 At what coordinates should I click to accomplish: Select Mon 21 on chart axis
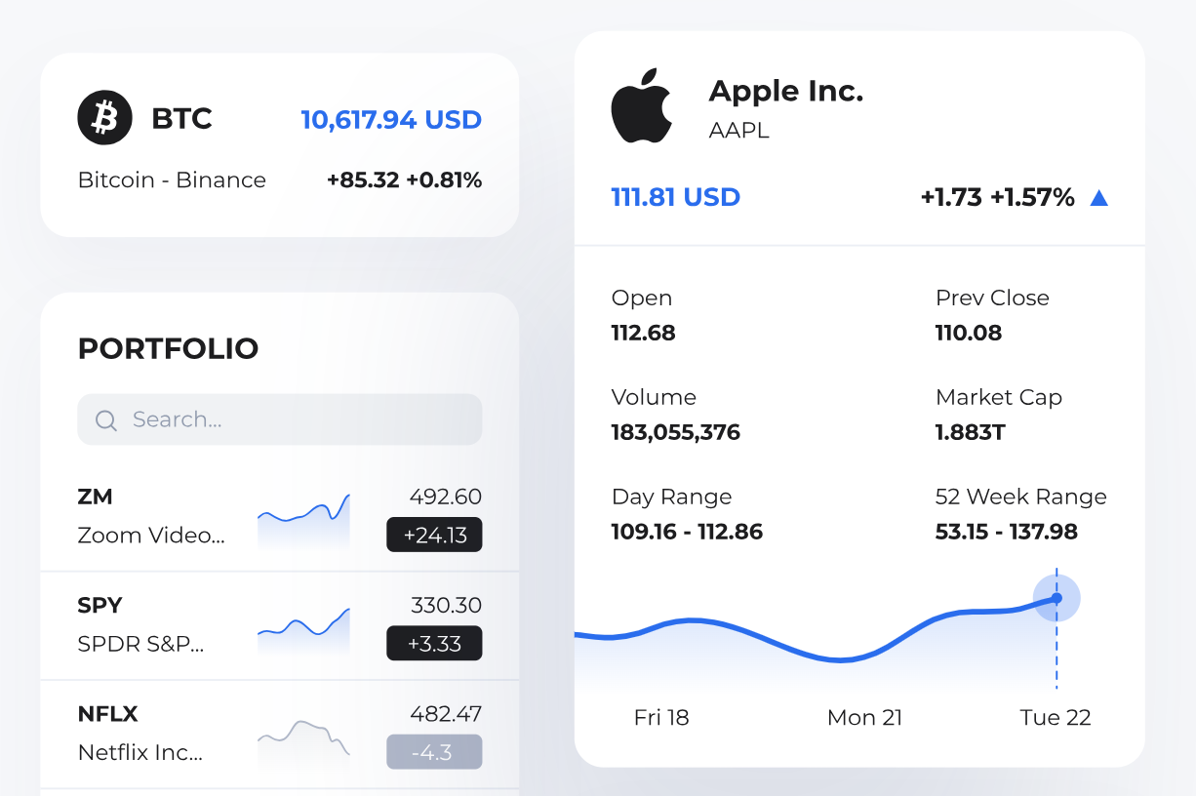864,718
